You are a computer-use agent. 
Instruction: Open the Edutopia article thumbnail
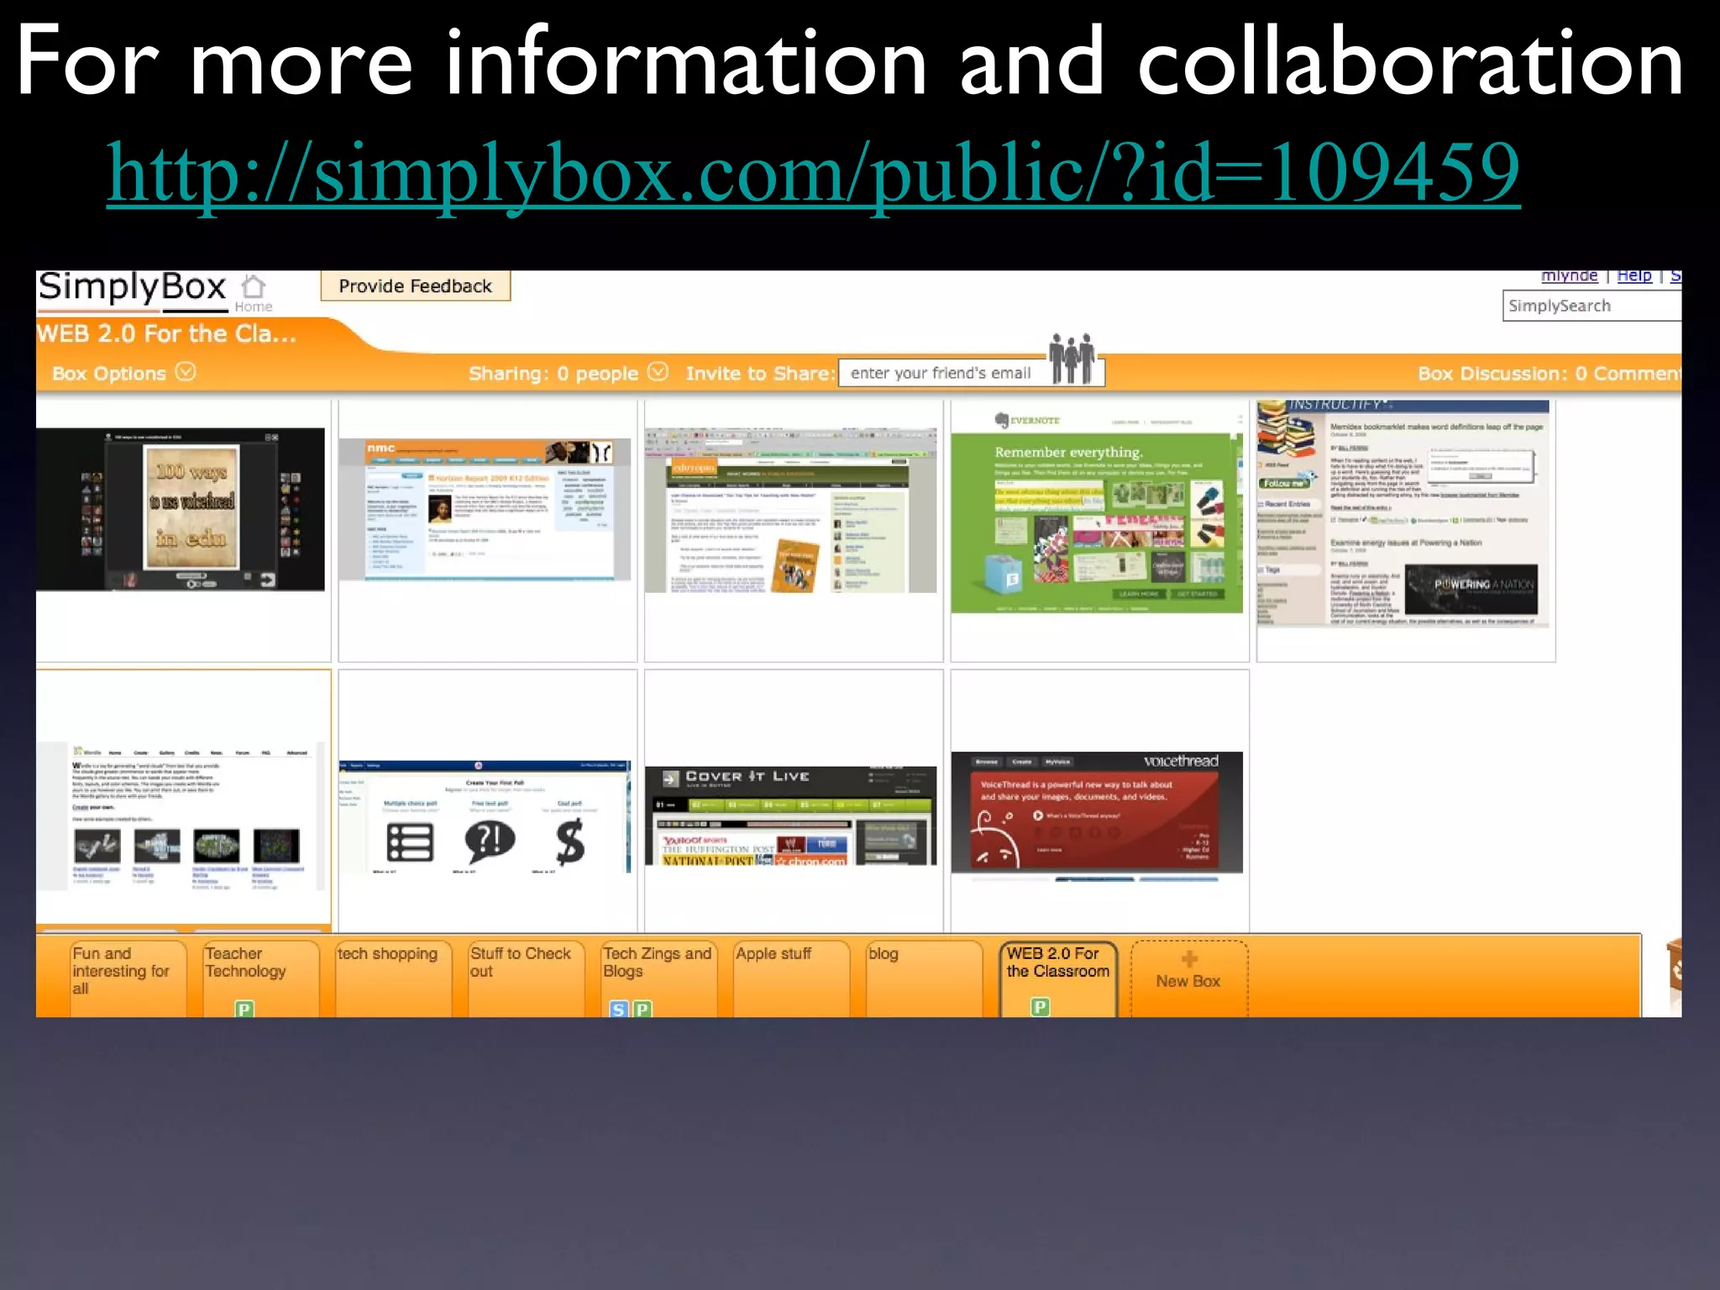pyautogui.click(x=790, y=511)
